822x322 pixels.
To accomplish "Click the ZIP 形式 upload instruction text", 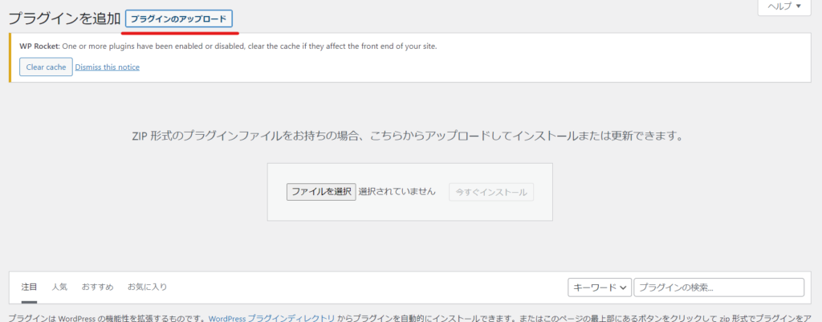I will tap(410, 137).
